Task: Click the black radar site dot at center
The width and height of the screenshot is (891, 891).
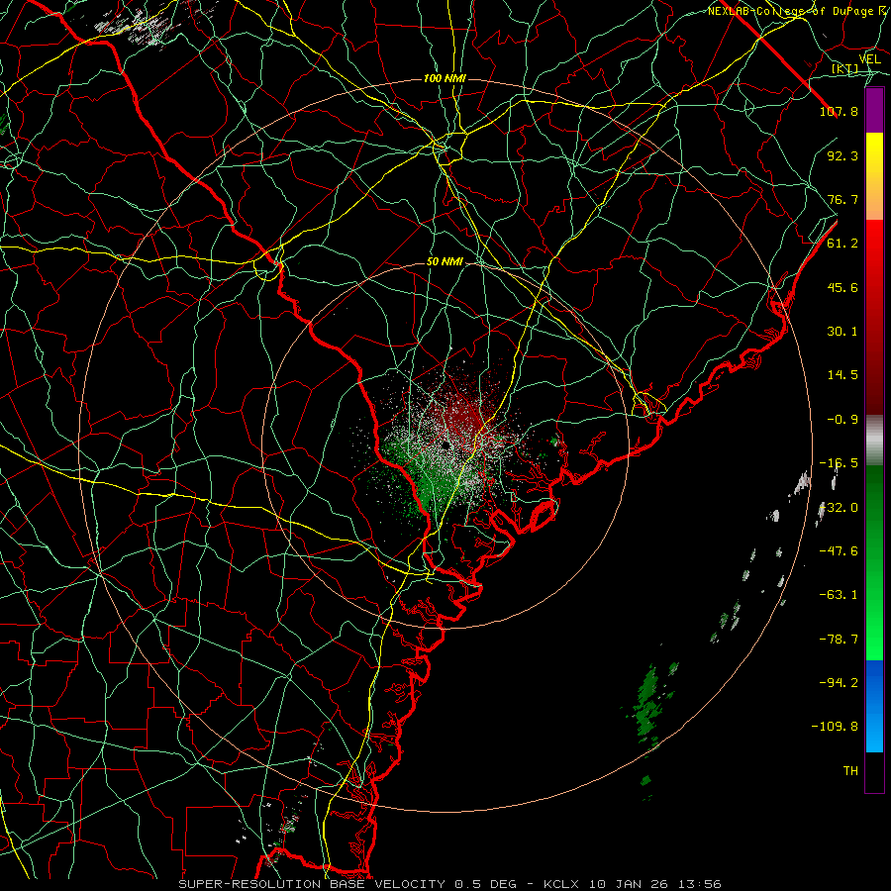Action: [446, 445]
